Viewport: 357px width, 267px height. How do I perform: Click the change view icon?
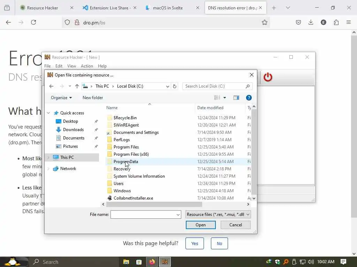(x=217, y=98)
